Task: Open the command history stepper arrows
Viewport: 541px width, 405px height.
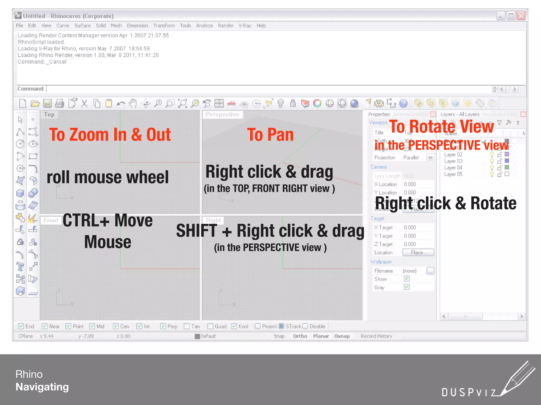Action: tap(495, 89)
